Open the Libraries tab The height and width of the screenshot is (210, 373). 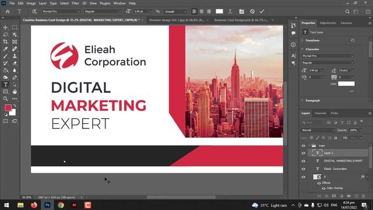coord(346,23)
